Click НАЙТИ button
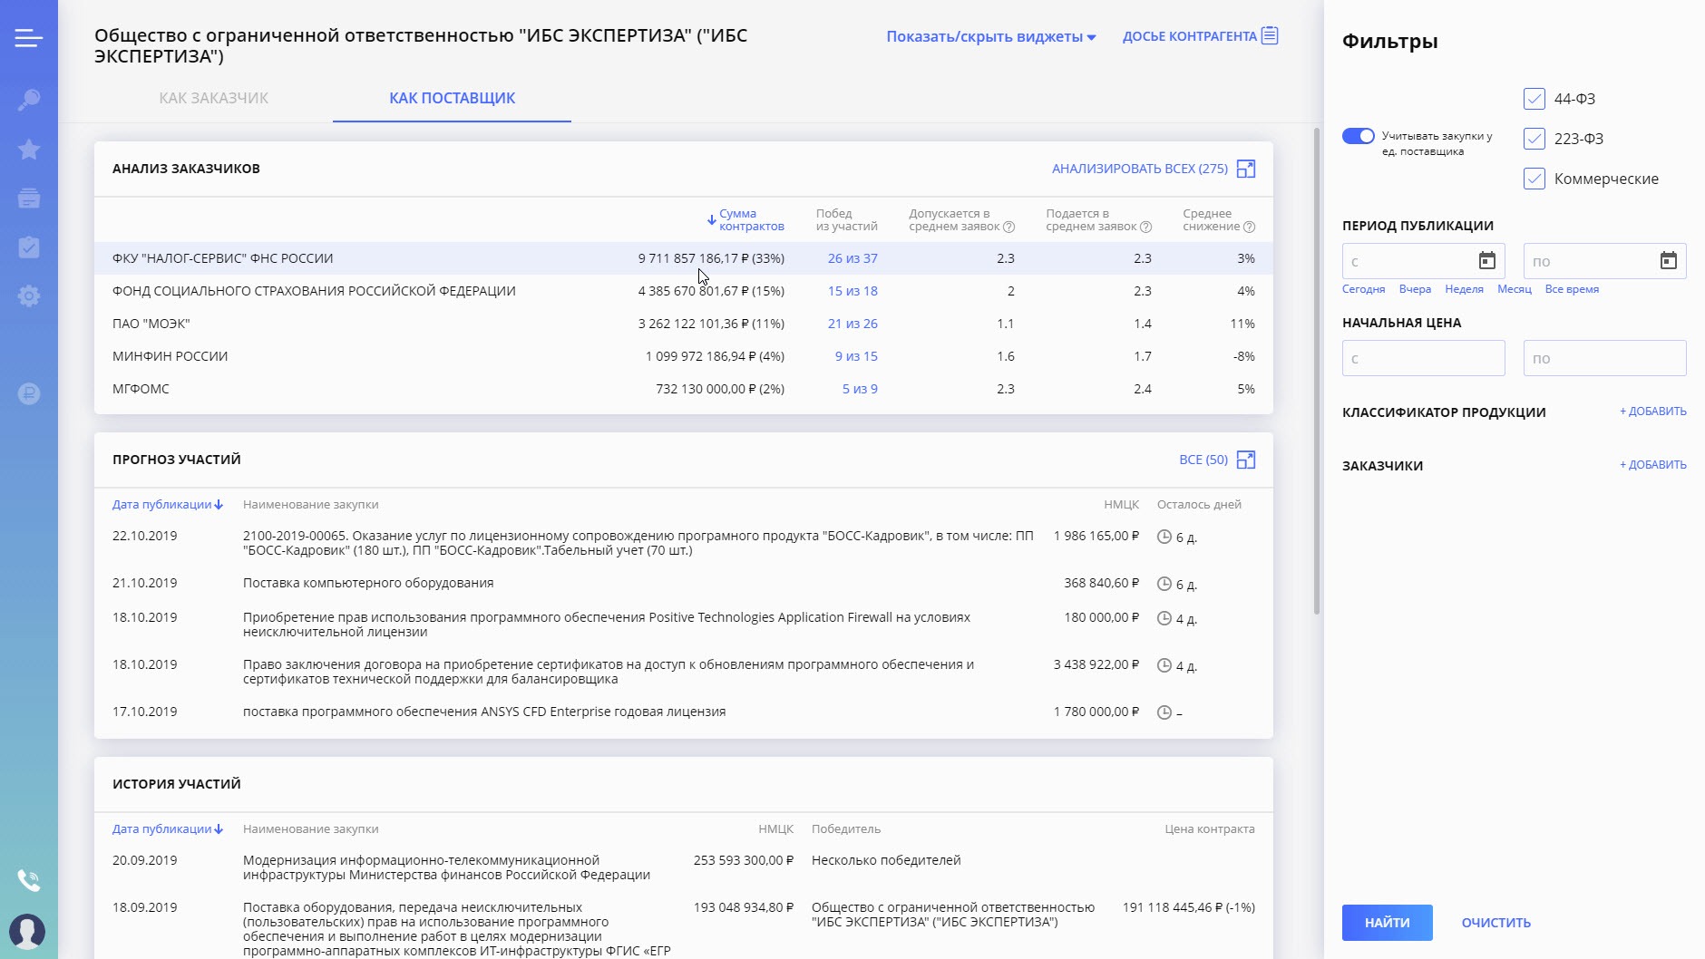 pos(1388,923)
